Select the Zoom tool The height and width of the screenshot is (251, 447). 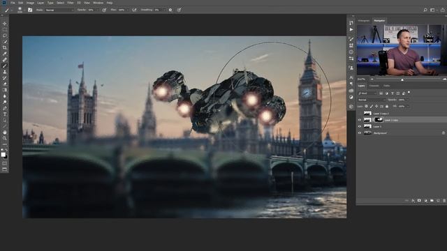[5, 138]
